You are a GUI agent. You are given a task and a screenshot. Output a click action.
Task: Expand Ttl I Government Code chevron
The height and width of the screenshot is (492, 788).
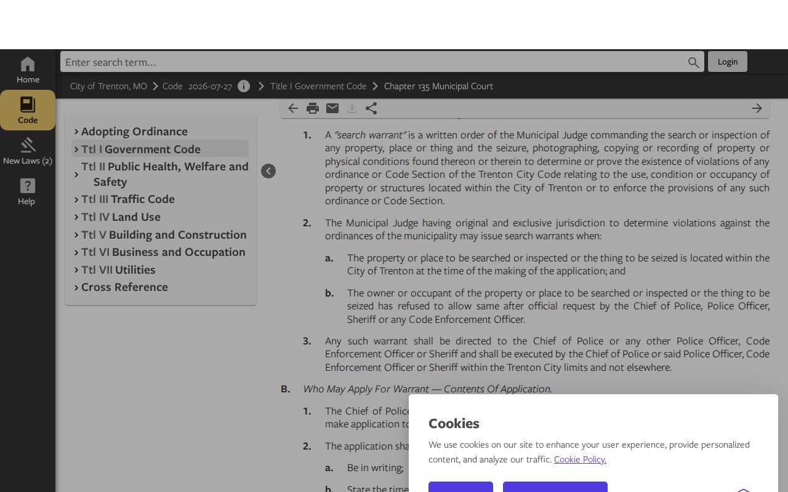[x=76, y=149]
